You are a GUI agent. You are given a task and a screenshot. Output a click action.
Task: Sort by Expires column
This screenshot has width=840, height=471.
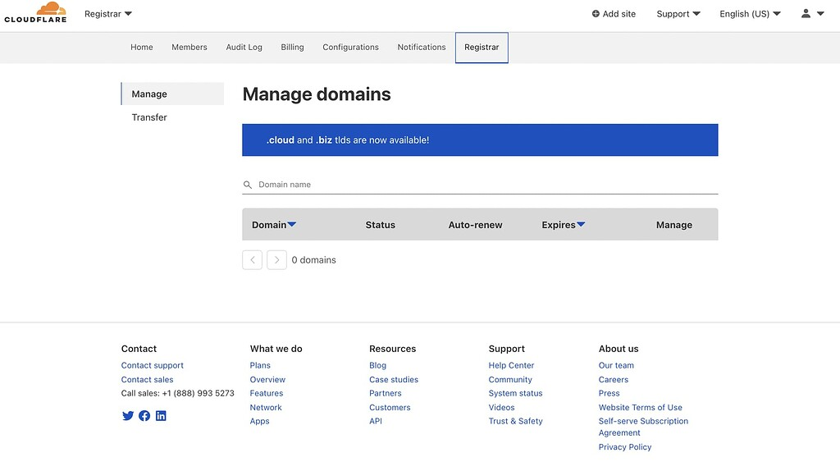(563, 225)
